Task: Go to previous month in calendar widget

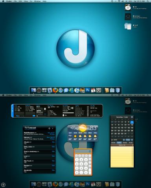Action: [124, 140]
